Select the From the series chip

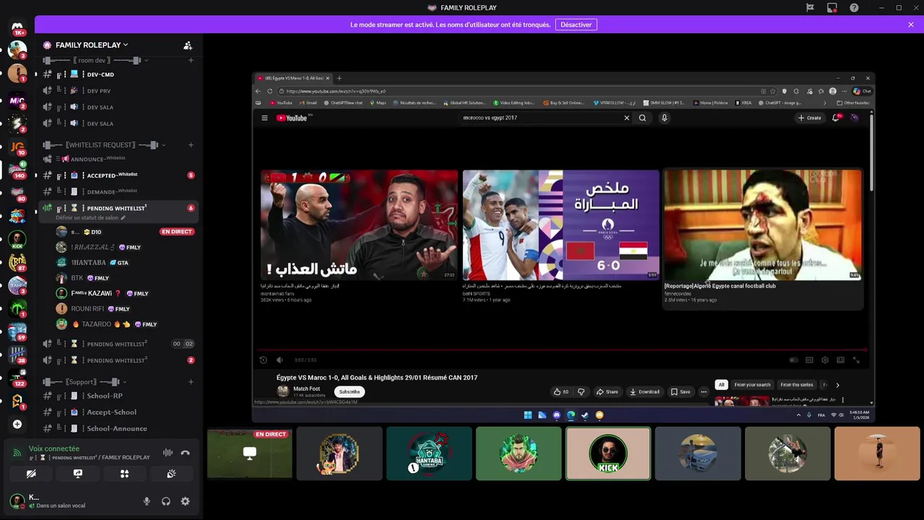coord(796,385)
